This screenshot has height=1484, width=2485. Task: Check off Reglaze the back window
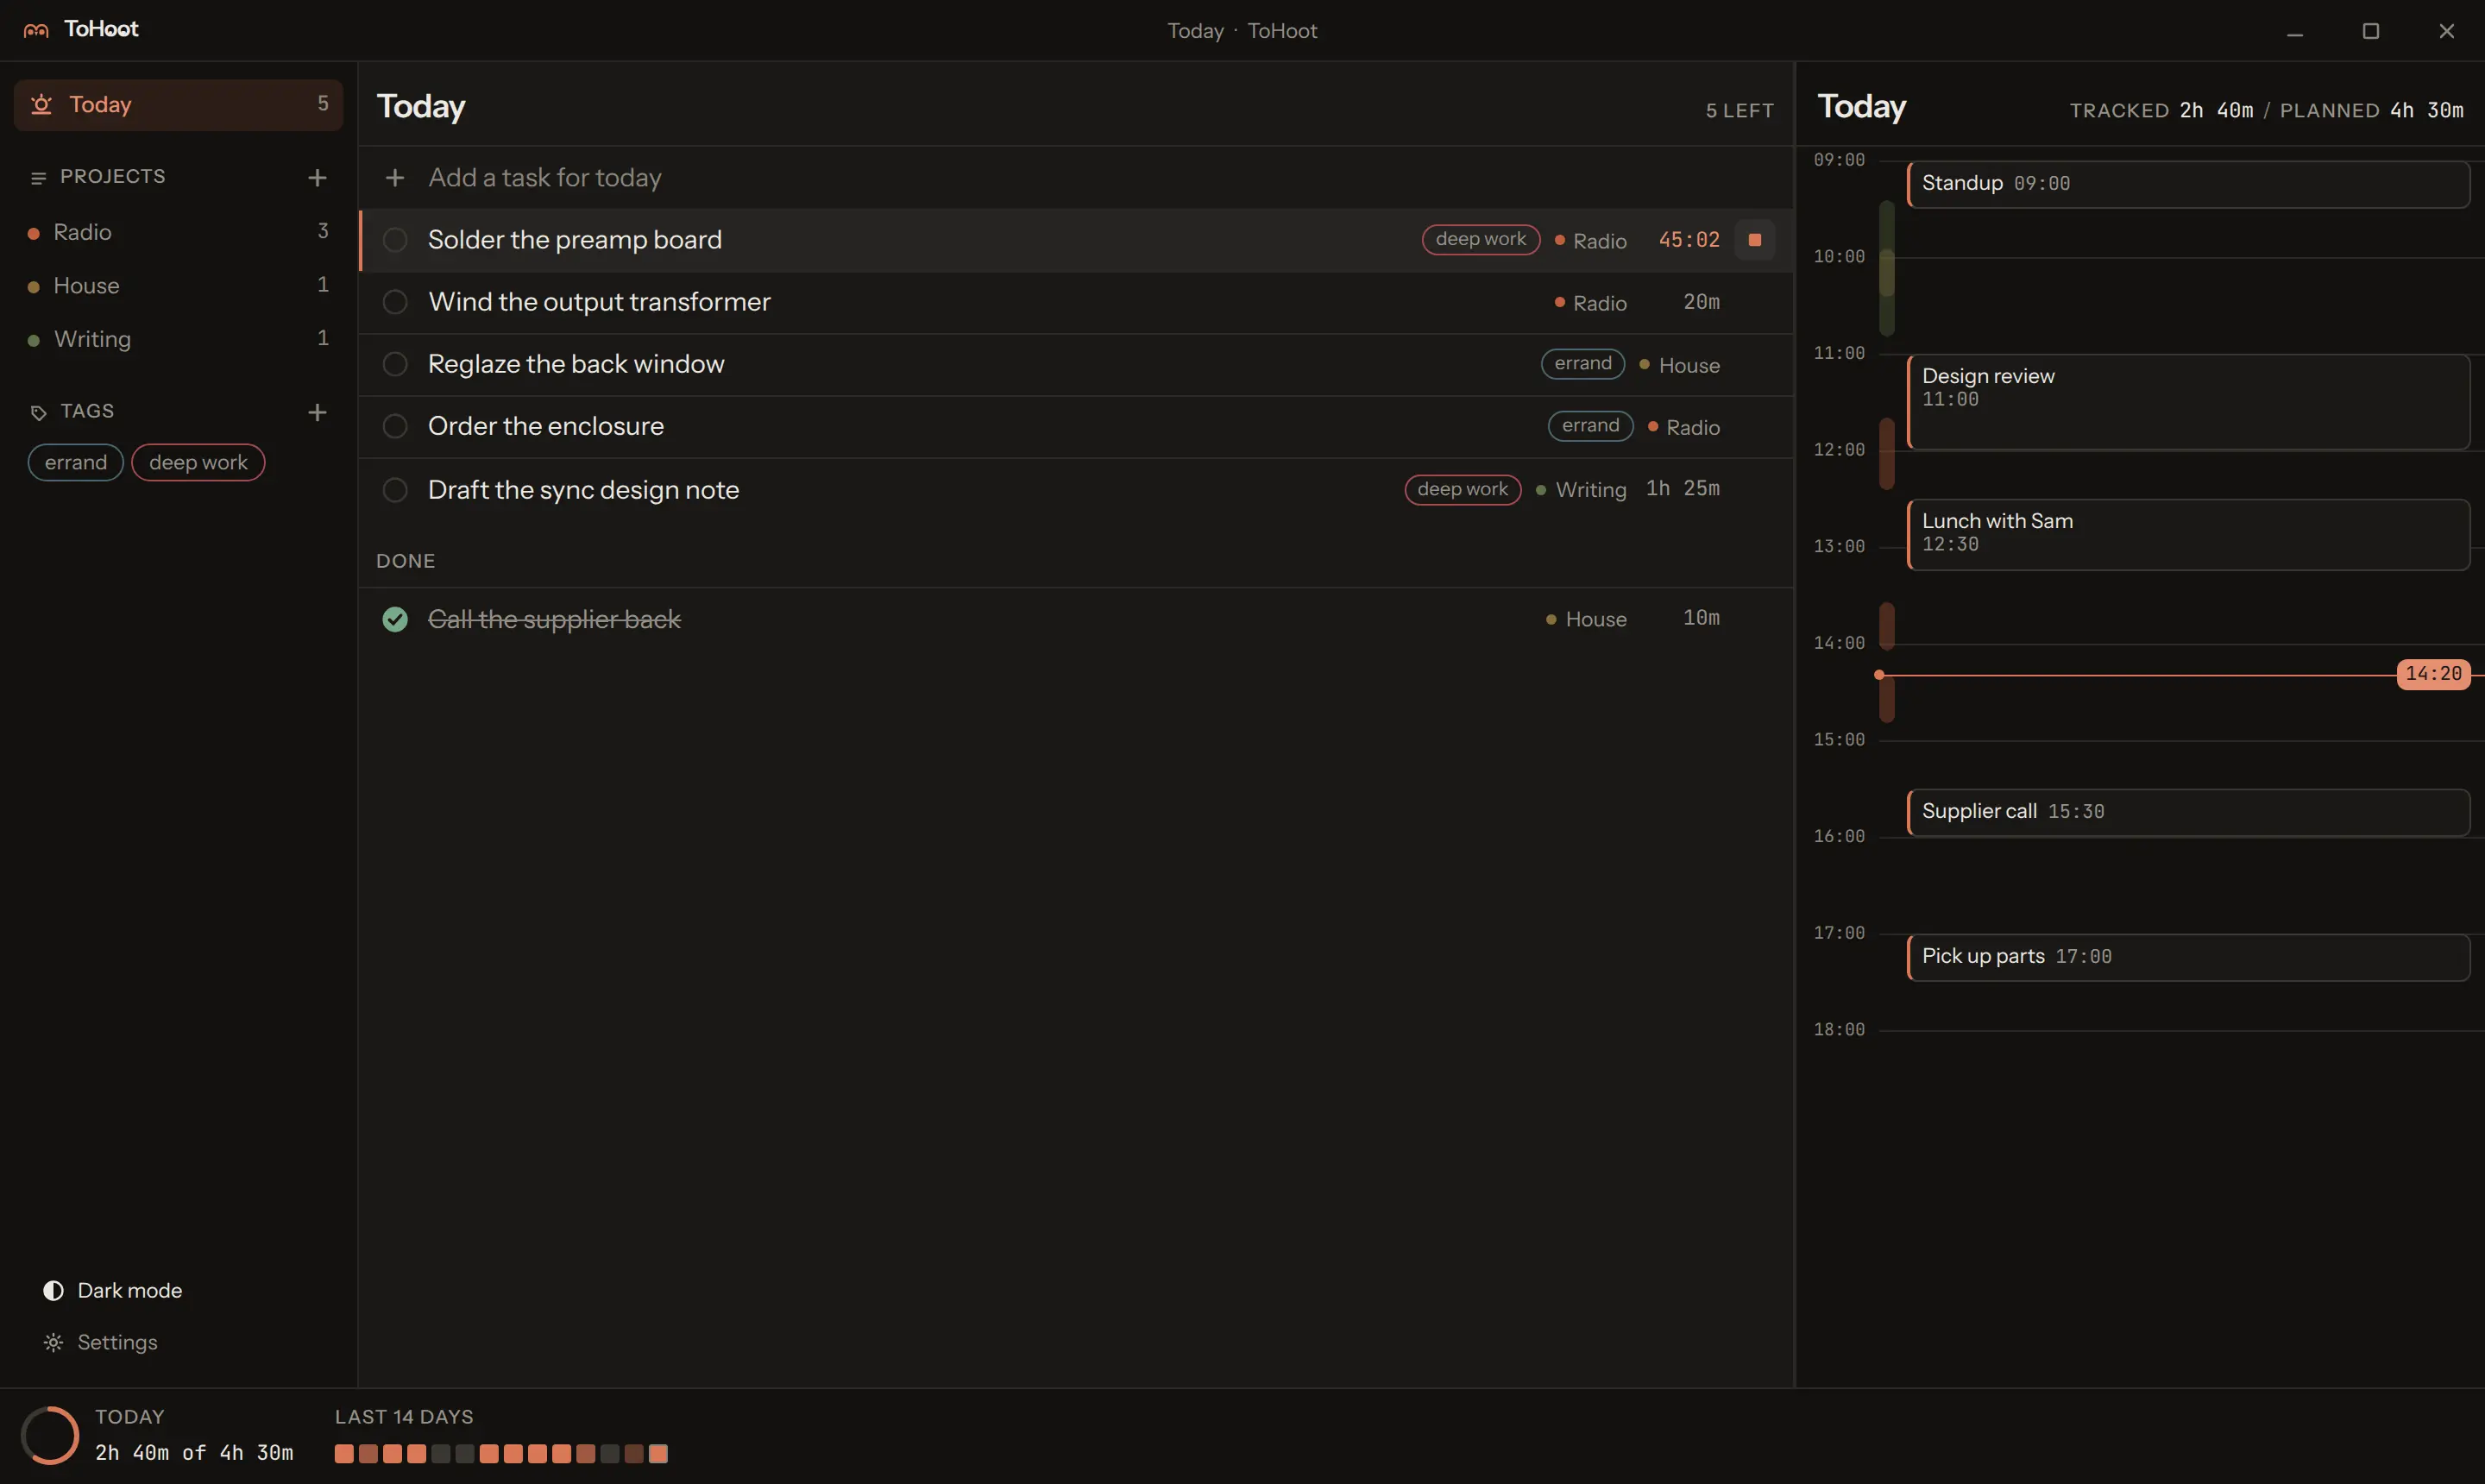pos(395,364)
